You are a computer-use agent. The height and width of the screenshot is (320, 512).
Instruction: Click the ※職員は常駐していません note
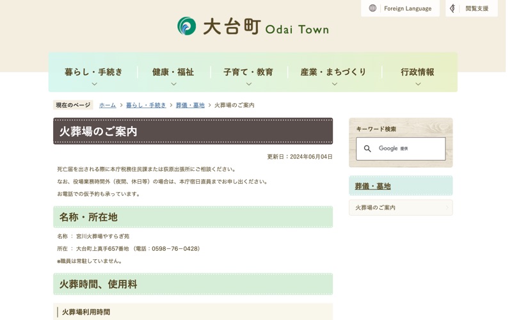[90, 261]
